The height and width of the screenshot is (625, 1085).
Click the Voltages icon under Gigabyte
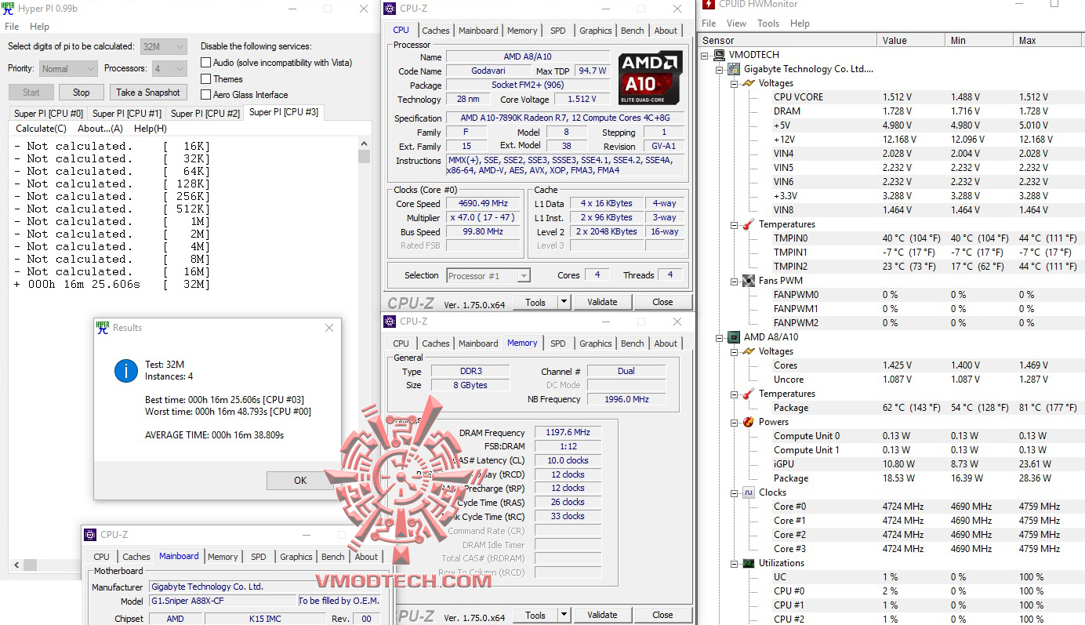click(748, 83)
